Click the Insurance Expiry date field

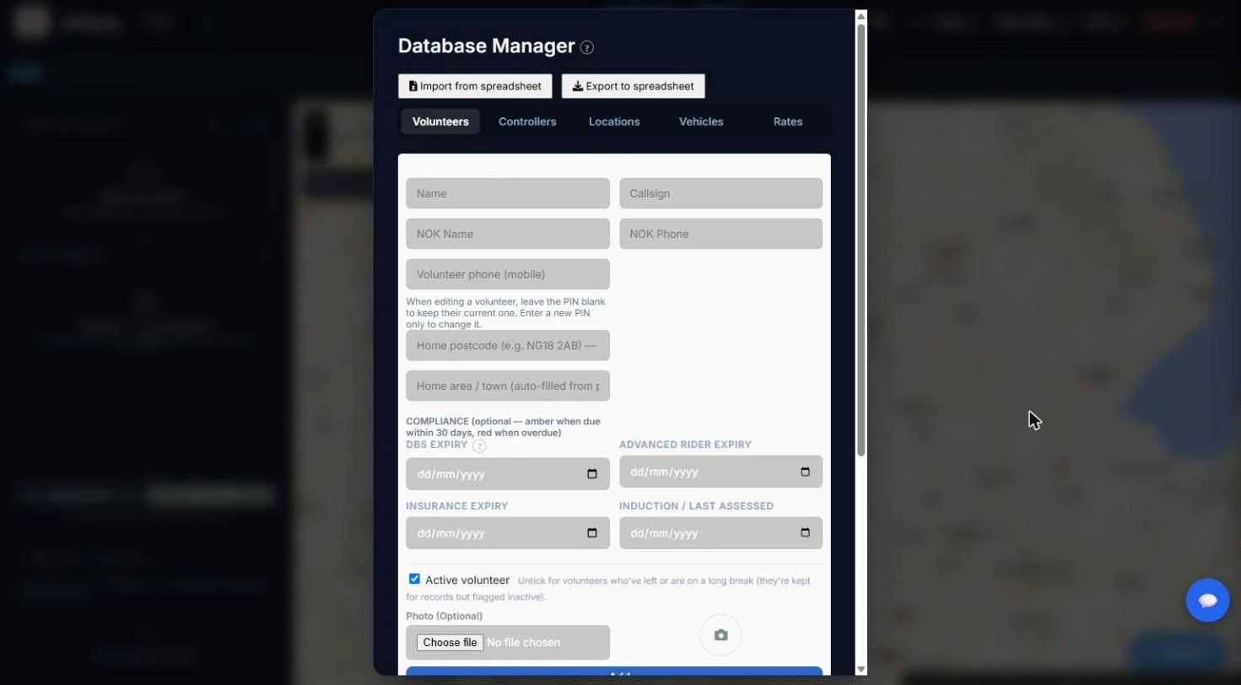pos(508,533)
